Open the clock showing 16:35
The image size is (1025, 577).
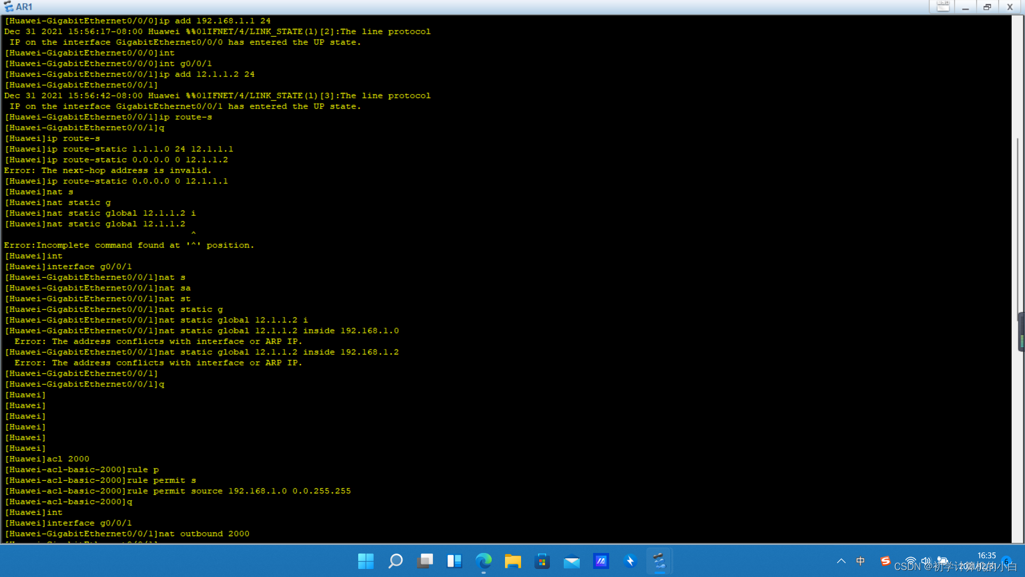click(x=987, y=556)
